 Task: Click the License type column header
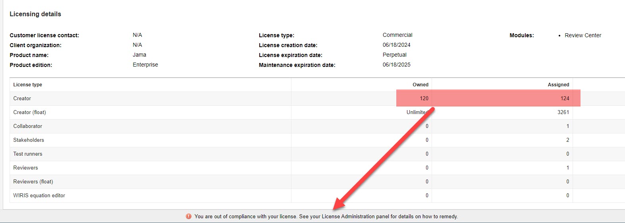27,85
